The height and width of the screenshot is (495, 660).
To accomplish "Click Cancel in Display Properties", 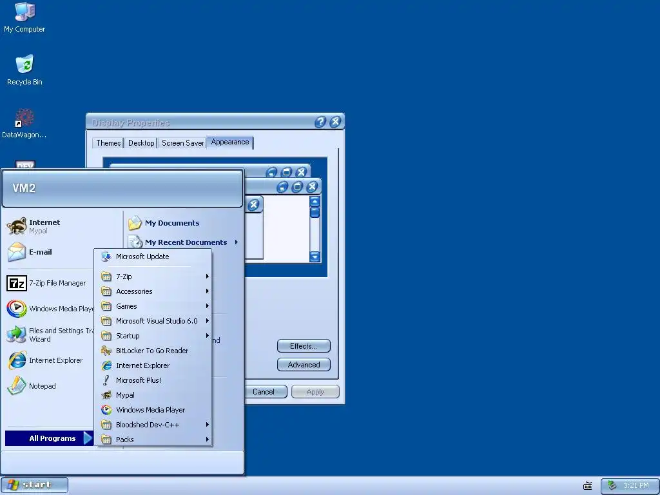I will (x=265, y=391).
